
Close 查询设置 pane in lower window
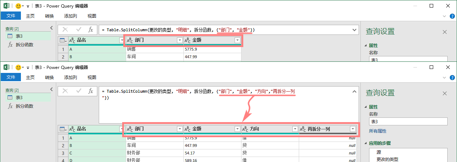tap(444, 93)
